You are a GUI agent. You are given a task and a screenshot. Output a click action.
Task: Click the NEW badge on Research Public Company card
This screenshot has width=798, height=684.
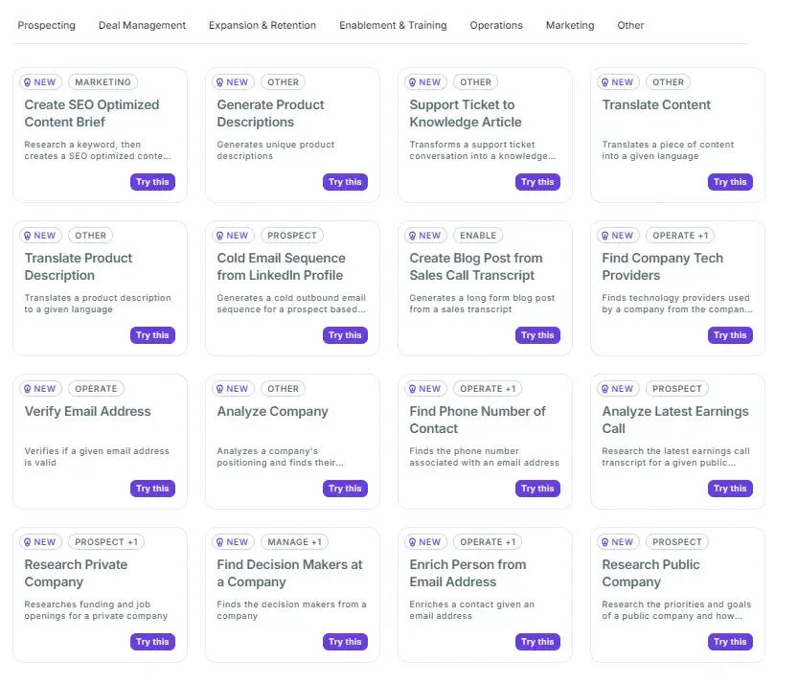[618, 542]
